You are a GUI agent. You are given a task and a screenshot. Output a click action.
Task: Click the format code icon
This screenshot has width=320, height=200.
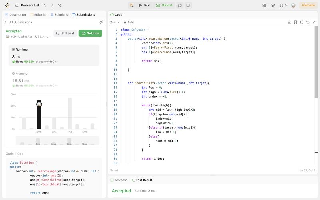pyautogui.click(x=289, y=22)
